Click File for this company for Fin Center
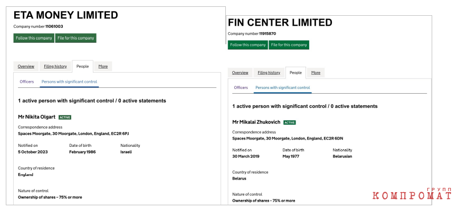This screenshot has height=210, width=457. (x=289, y=45)
